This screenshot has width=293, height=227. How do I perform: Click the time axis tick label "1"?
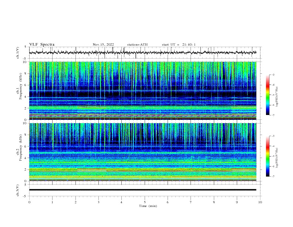[52, 202]
